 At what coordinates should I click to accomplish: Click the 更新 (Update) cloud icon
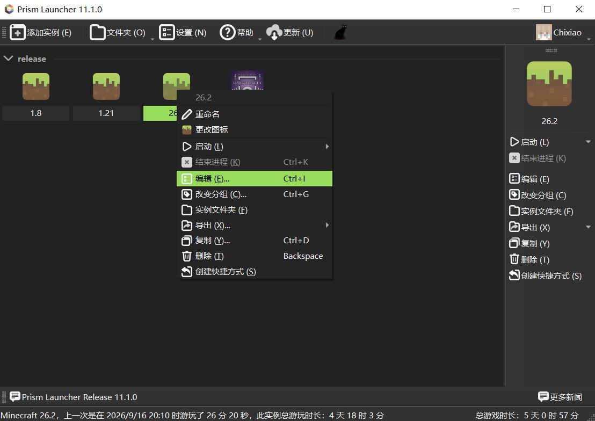click(274, 32)
